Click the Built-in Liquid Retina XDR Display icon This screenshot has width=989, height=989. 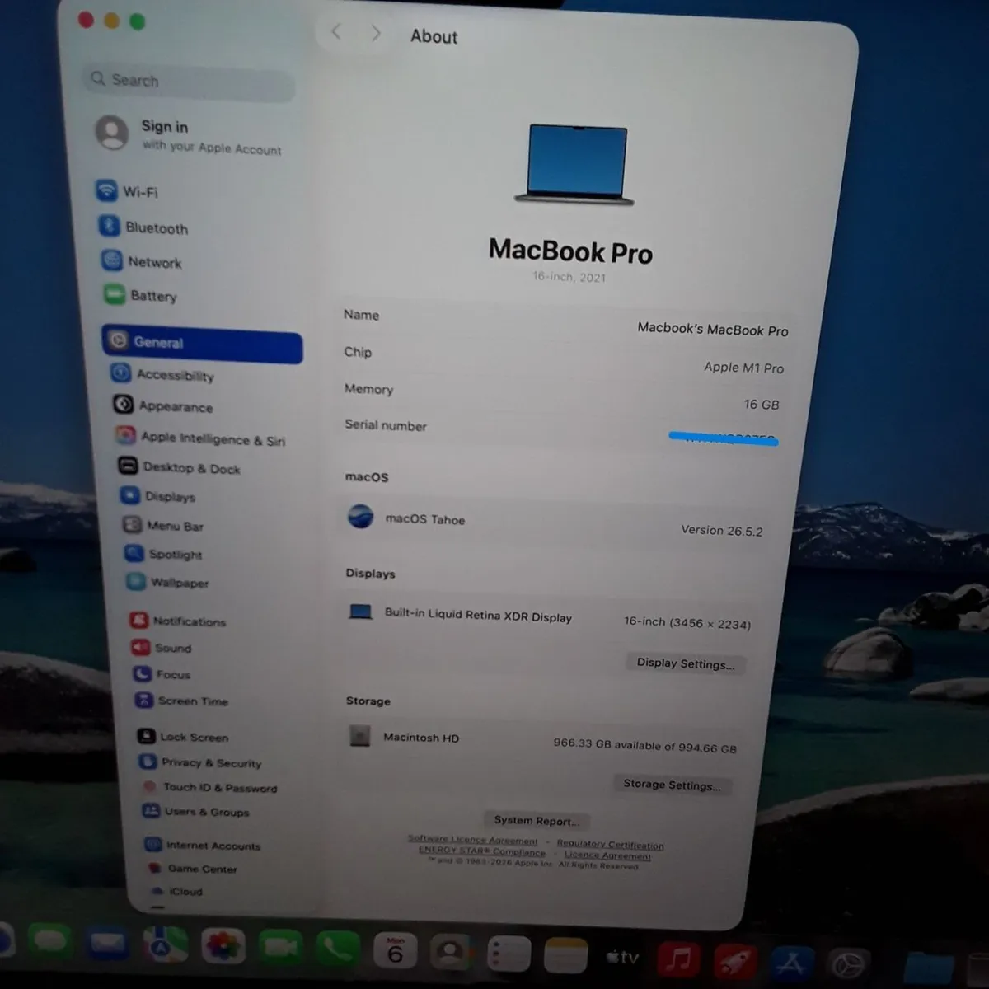[360, 612]
